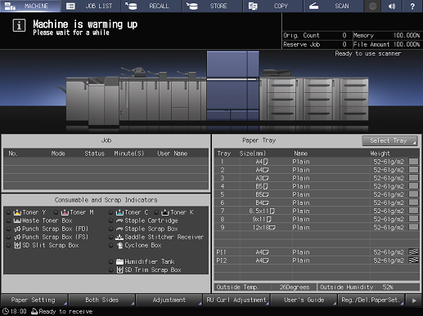Click the Humidifier Tank icon

[x=119, y=261]
